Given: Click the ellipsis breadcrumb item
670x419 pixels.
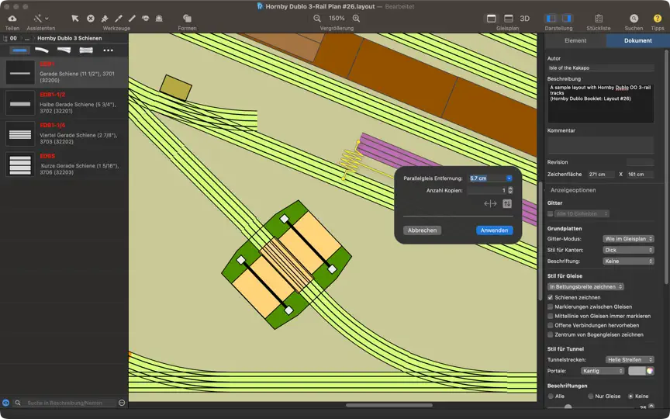Looking at the screenshot, I should click(x=27, y=38).
